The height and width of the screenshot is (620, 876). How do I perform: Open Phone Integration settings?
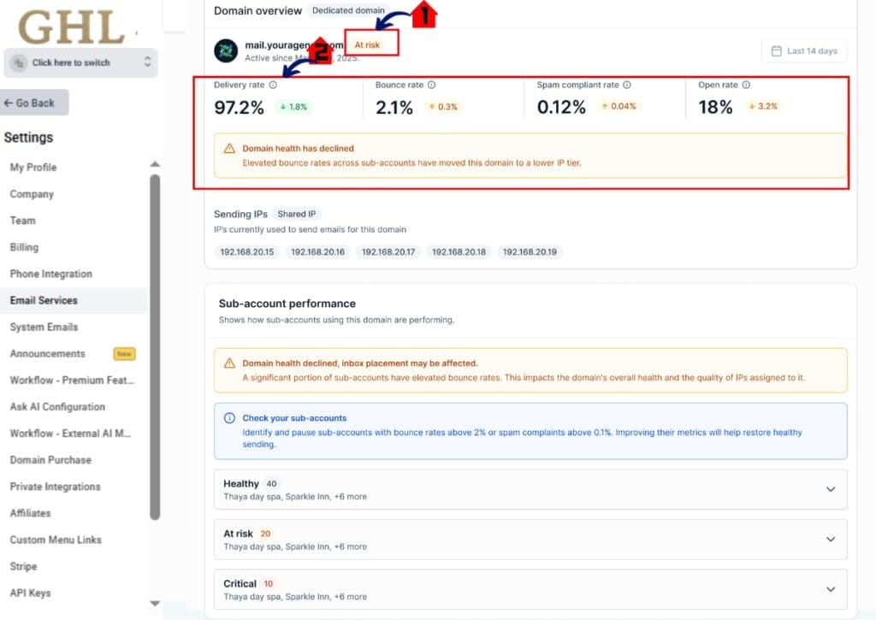coord(50,275)
